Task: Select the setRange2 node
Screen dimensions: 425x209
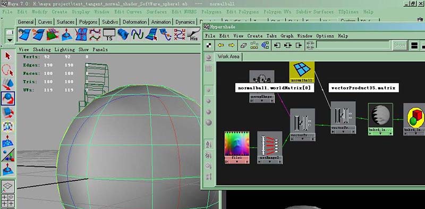Action: click(270, 148)
